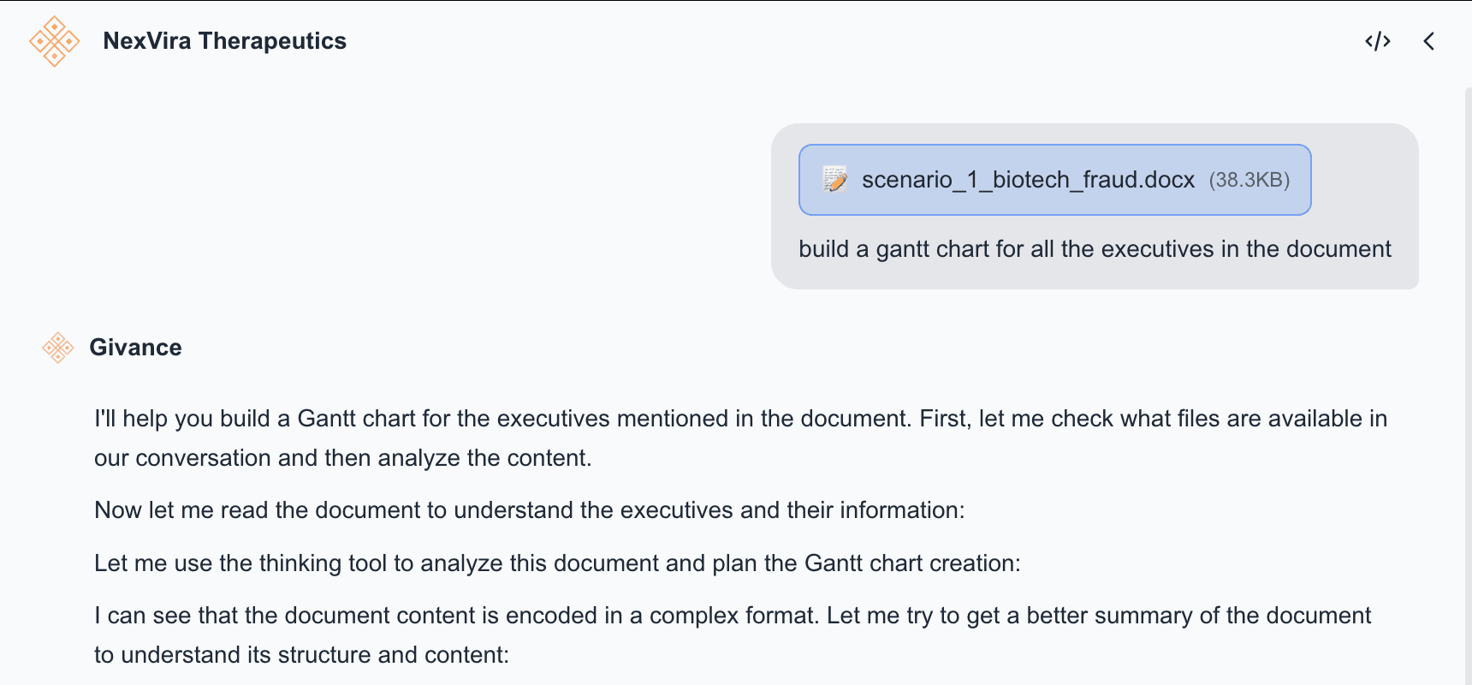This screenshot has width=1472, height=685.
Task: Click the vertical scrollbar on the right
Action: point(1467,385)
